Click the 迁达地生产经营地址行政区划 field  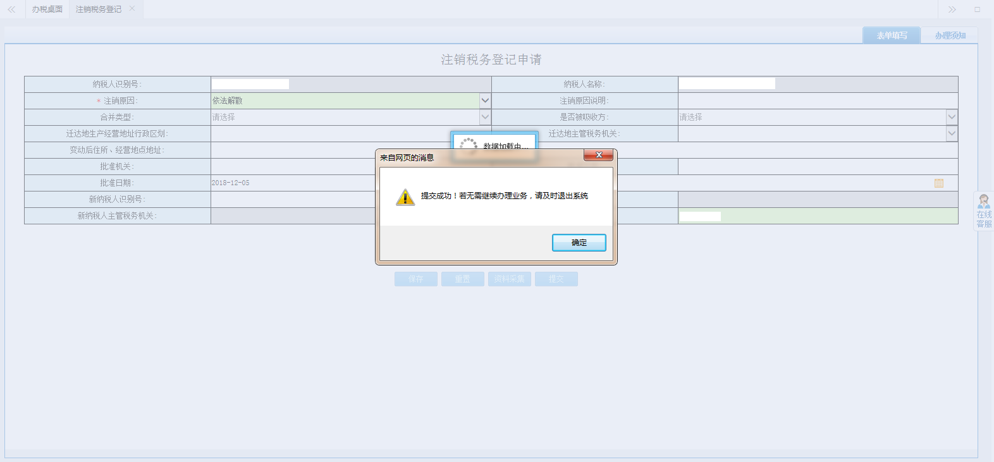[351, 133]
